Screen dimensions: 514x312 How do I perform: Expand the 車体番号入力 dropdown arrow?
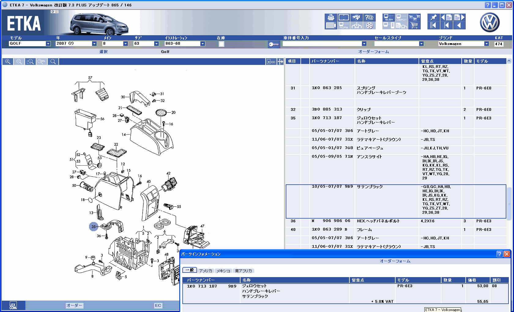[364, 44]
